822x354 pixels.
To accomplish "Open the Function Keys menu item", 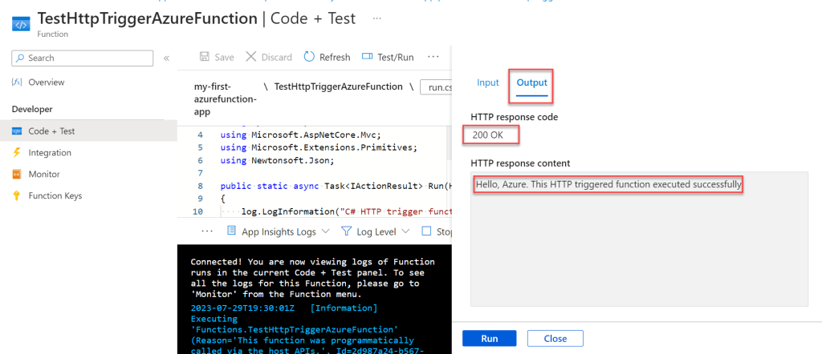I will point(55,195).
